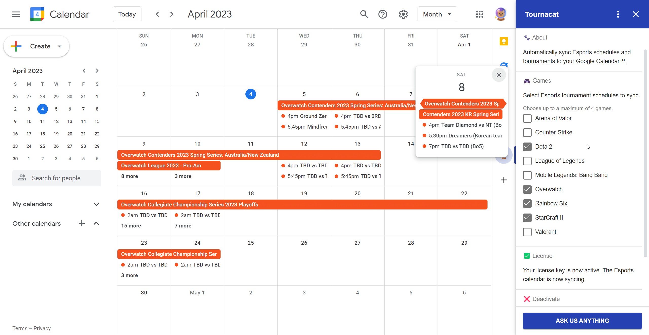Uncheck the License checkbox
Viewport: 649px width, 335px height.
pos(527,256)
